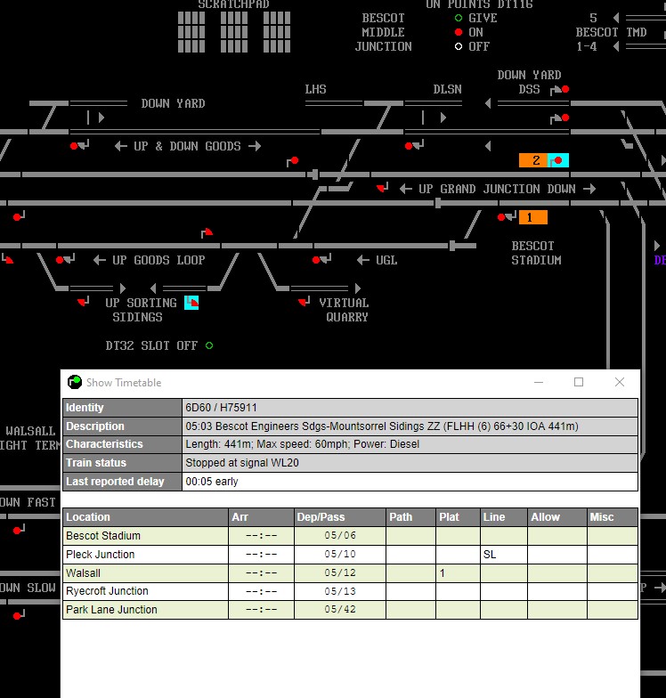The height and width of the screenshot is (698, 666).
Task: Click the DOWN YARD siding arrow marker
Action: (x=102, y=118)
